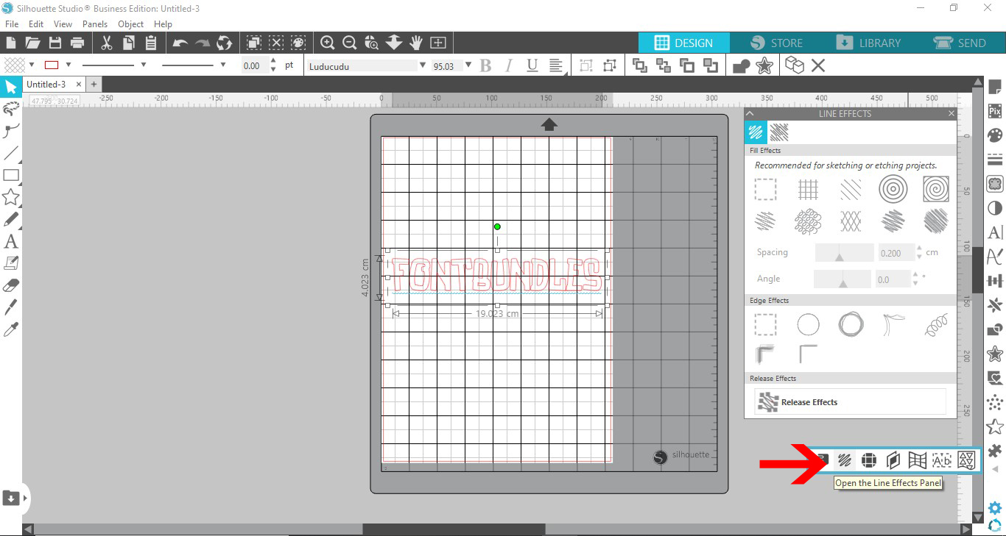Open a file using the folder icon
The image size is (1006, 536).
click(x=32, y=43)
